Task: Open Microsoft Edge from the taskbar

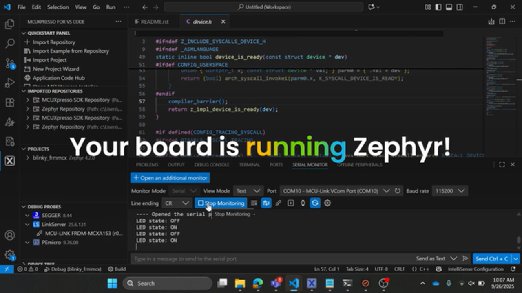Action: [258, 283]
